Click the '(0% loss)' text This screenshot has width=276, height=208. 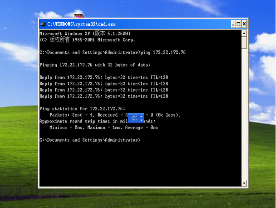[x=168, y=115]
